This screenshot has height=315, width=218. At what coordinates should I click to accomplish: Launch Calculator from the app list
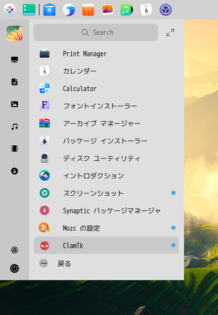[x=106, y=88]
